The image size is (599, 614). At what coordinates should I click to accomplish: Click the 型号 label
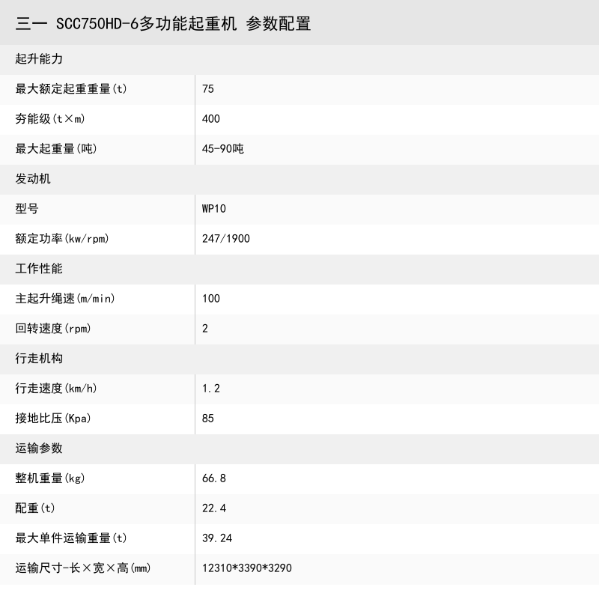pyautogui.click(x=27, y=209)
